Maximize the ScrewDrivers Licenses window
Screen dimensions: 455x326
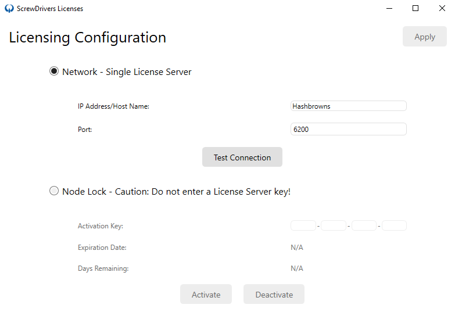tap(415, 8)
